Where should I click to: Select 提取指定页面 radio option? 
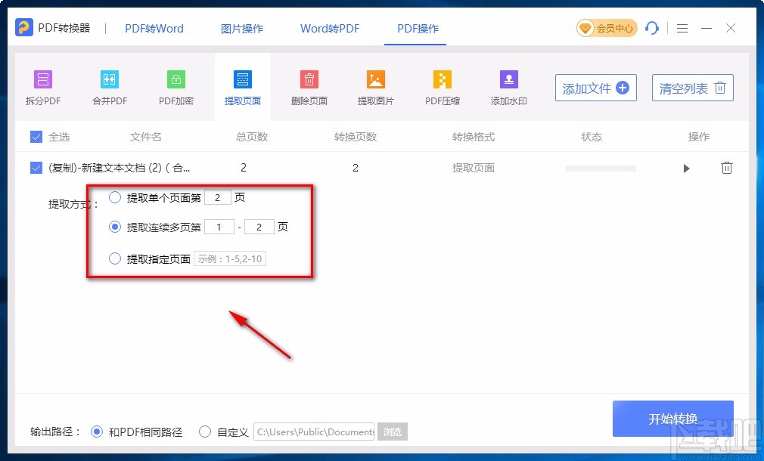(115, 258)
